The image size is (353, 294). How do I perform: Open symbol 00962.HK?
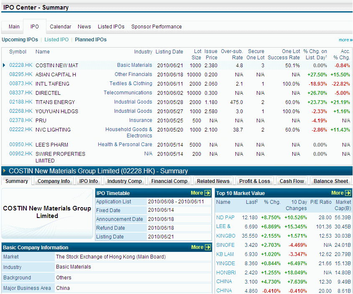(x=21, y=154)
